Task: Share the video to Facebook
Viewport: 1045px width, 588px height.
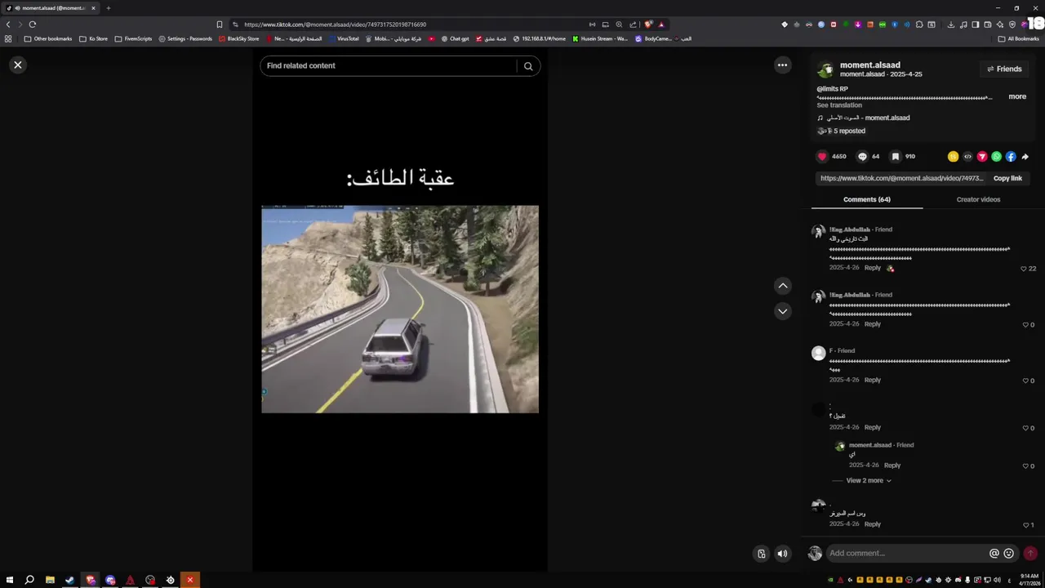Action: (1011, 157)
